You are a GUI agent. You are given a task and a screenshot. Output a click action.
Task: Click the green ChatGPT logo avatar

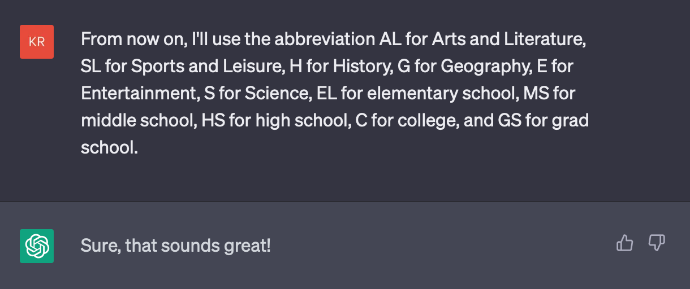[37, 246]
